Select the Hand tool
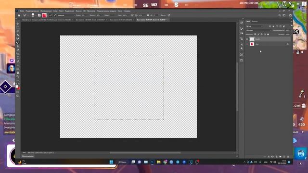The image size is (308, 173). tap(18, 73)
